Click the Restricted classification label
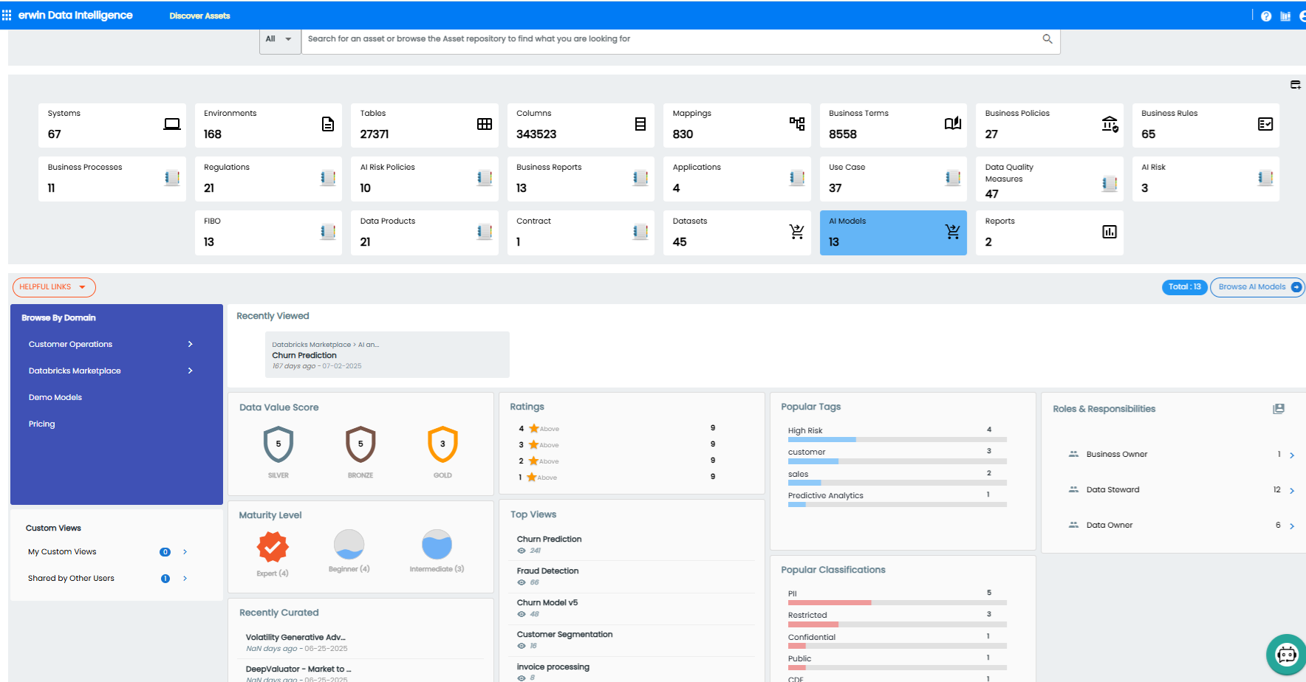The width and height of the screenshot is (1306, 682). point(807,615)
